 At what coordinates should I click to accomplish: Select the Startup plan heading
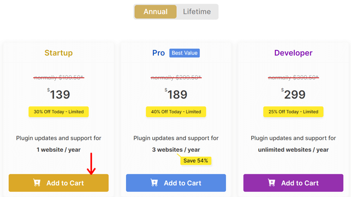pyautogui.click(x=59, y=53)
